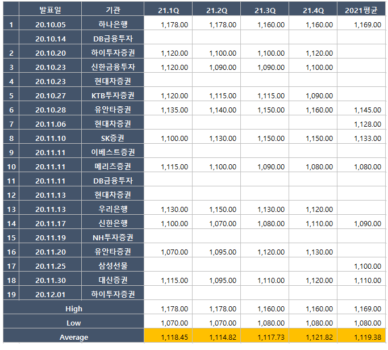Click row number 11

pos(11,181)
